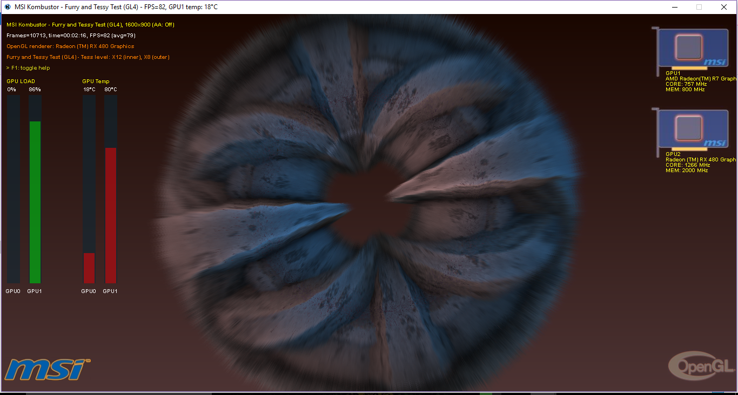This screenshot has height=395, width=738.
Task: Click the empty GPU0 load bar
Action: tap(14, 189)
